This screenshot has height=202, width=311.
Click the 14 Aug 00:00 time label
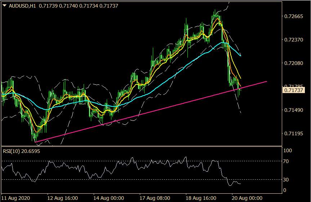(x=109, y=198)
